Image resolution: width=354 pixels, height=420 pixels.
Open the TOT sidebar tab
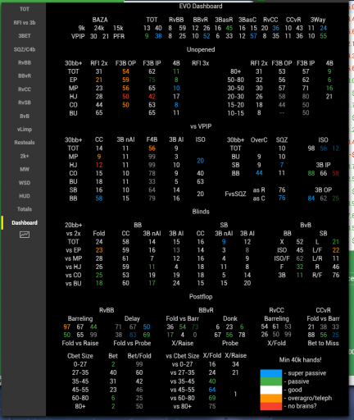pyautogui.click(x=25, y=9)
